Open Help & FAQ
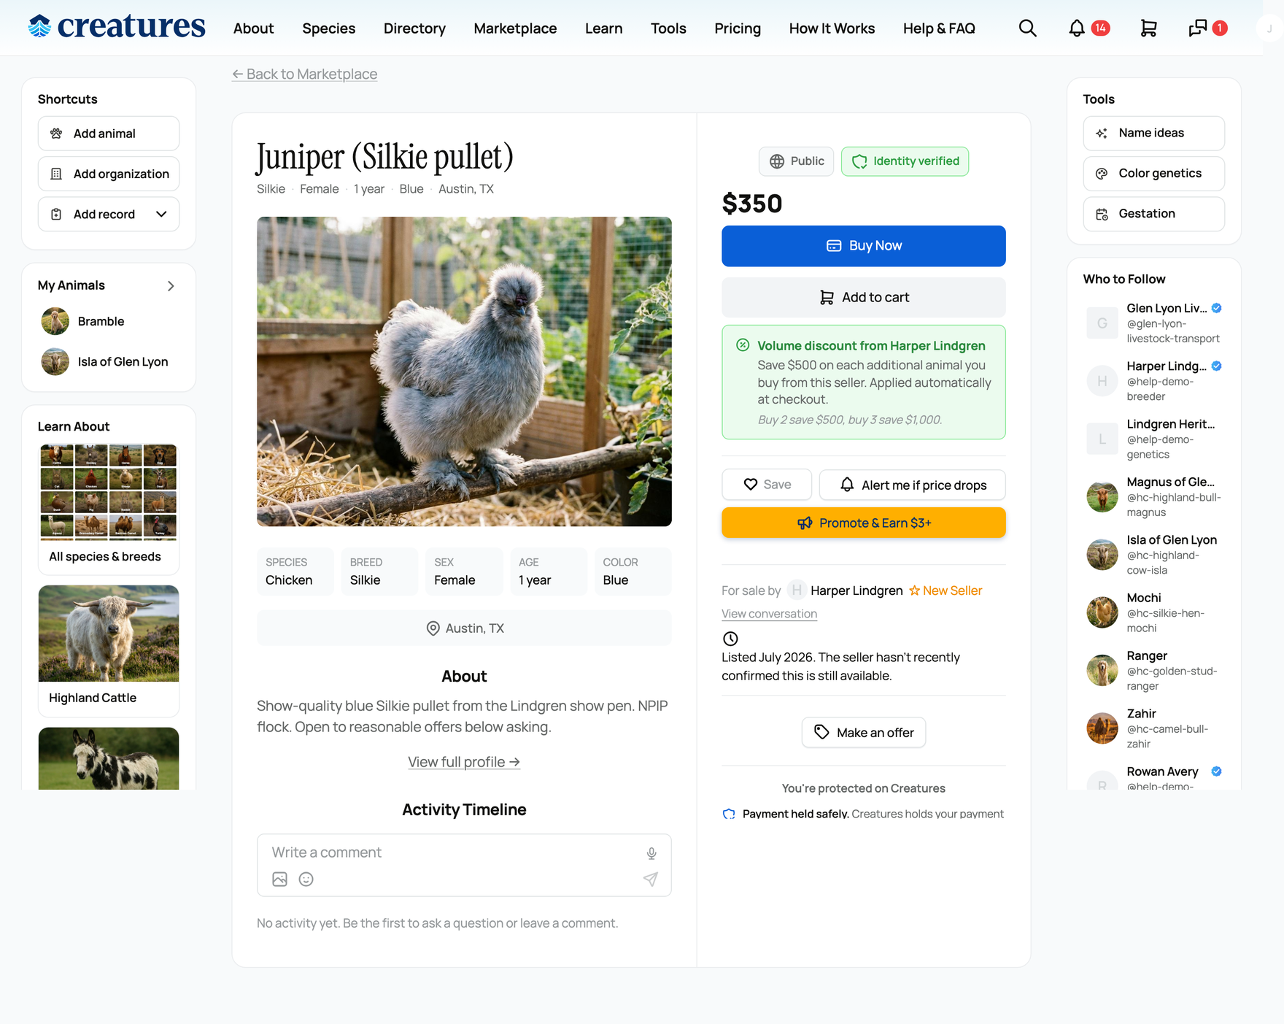This screenshot has width=1284, height=1024. (939, 28)
